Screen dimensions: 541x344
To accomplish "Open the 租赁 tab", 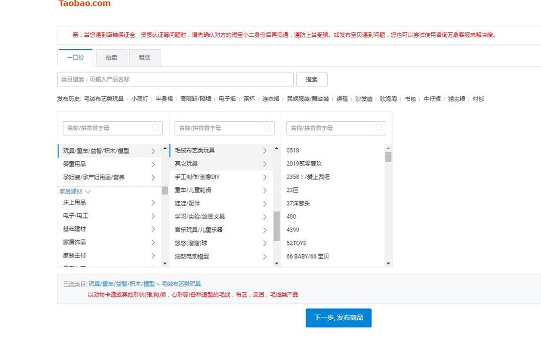I will pyautogui.click(x=144, y=58).
